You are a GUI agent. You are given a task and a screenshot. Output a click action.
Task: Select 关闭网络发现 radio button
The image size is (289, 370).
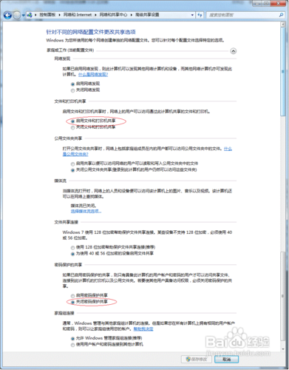pos(72,90)
